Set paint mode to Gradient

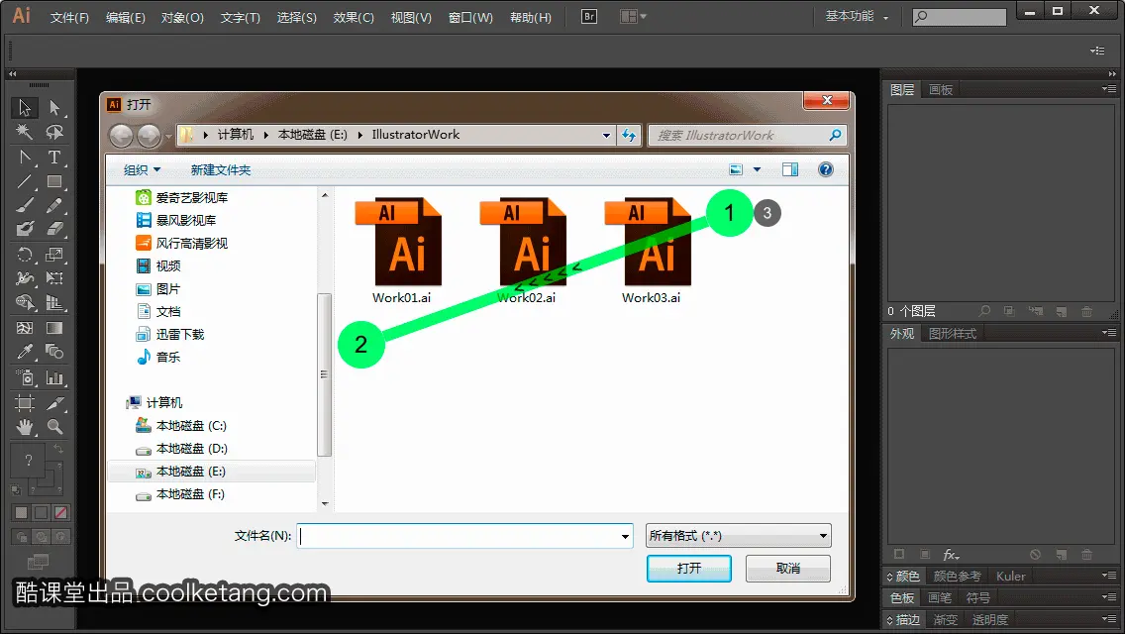(41, 513)
